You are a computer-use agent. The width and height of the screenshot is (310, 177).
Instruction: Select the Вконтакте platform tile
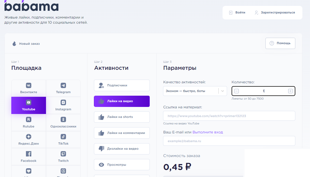pos(28,88)
